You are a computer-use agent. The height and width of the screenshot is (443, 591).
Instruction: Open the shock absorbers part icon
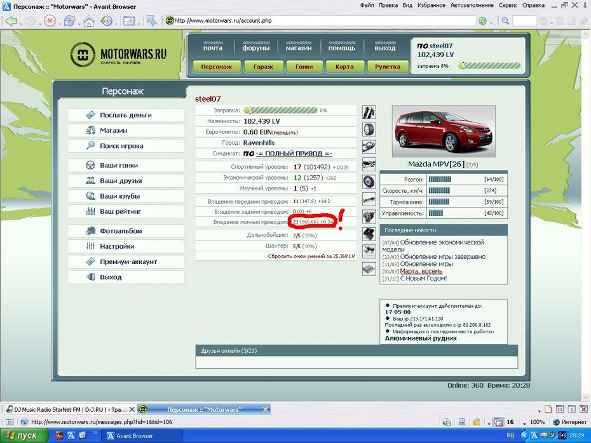pyautogui.click(x=369, y=112)
